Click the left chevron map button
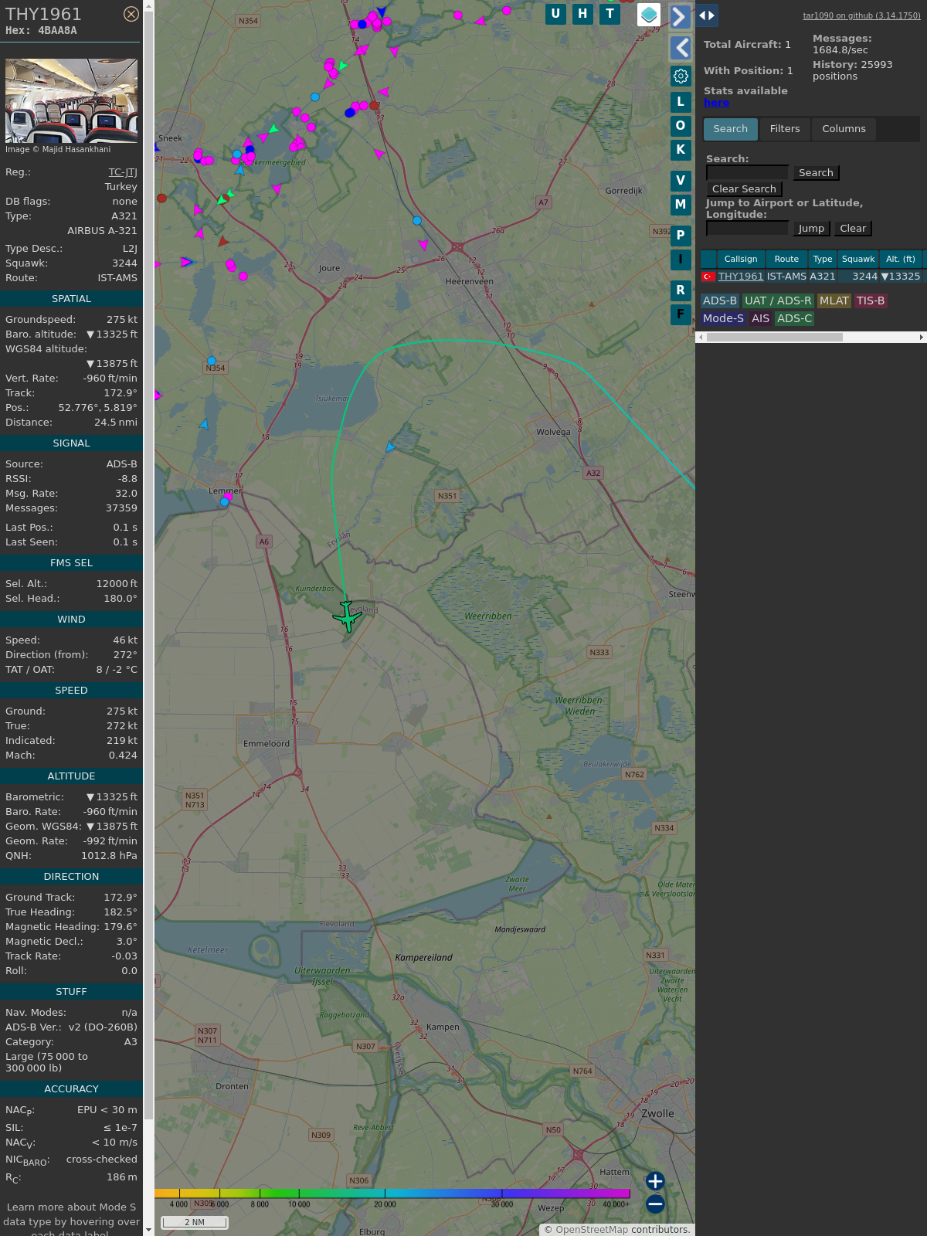The image size is (927, 1236). (680, 48)
